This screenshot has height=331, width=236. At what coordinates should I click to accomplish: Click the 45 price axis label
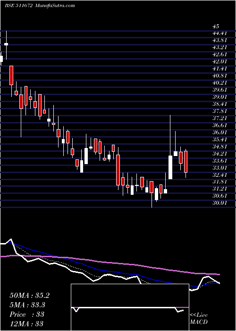tap(216, 26)
